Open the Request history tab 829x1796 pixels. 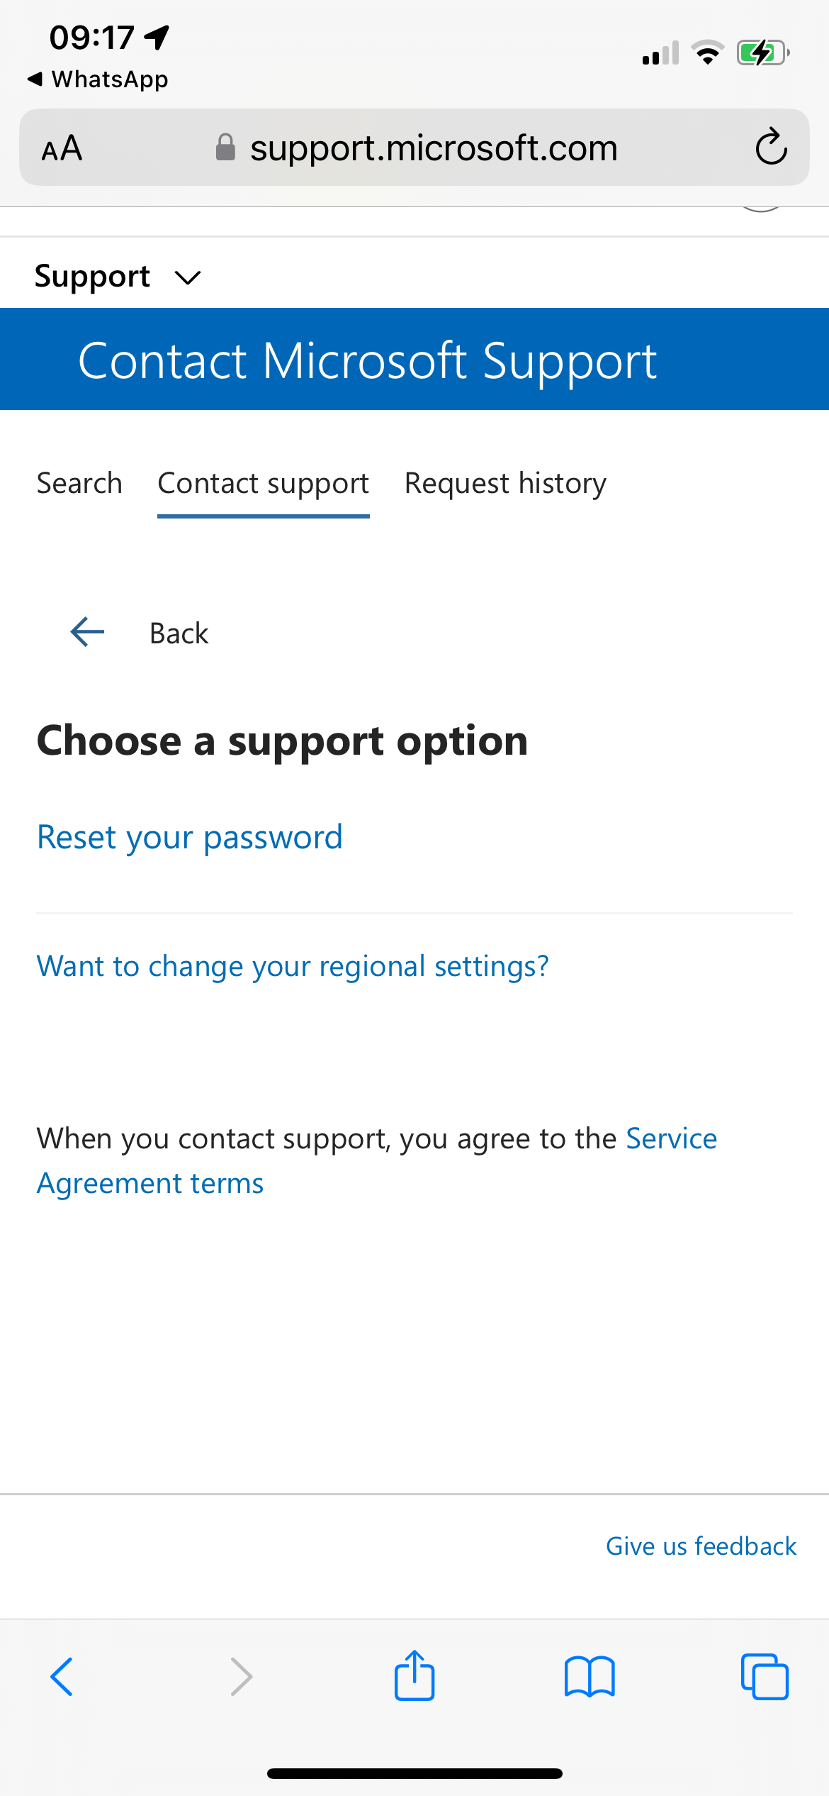click(x=505, y=484)
